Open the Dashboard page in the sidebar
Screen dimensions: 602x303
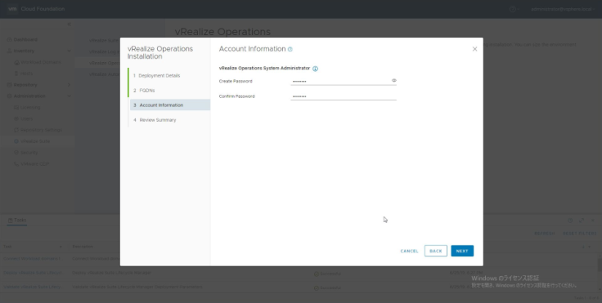25,39
